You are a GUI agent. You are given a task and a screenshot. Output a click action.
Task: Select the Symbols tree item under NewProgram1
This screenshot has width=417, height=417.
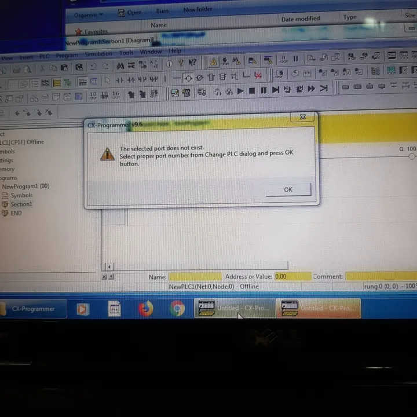tap(21, 196)
